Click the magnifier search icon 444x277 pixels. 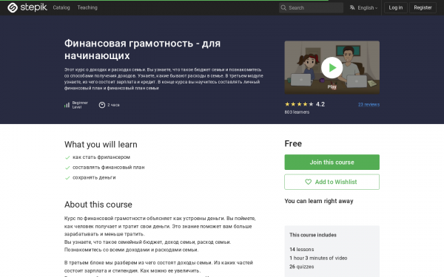pos(283,7)
